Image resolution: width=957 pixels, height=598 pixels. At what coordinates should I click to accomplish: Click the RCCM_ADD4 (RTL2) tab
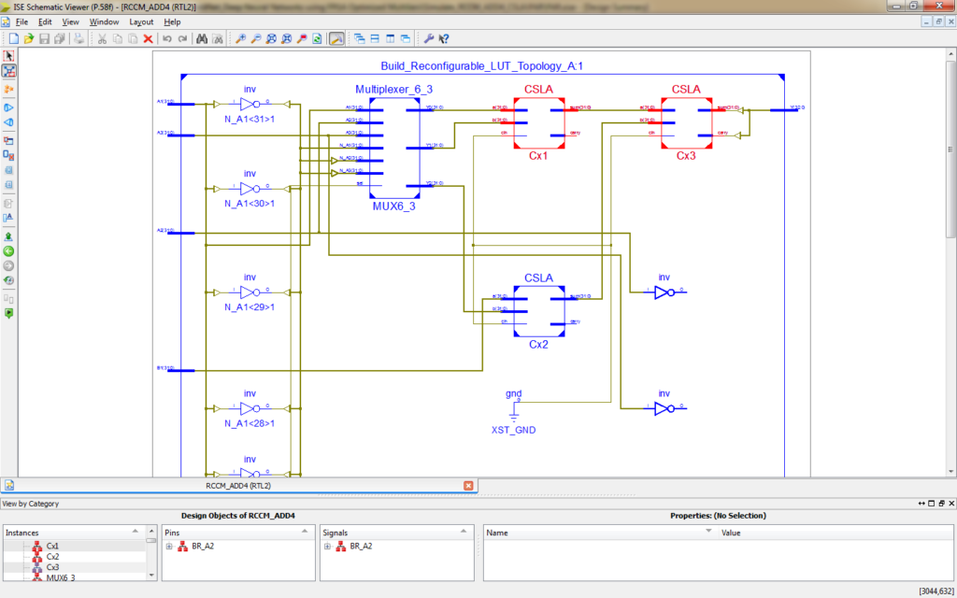[x=238, y=486]
